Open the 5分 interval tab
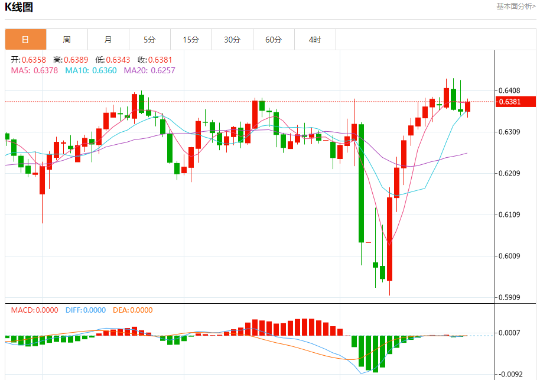Image resolution: width=540 pixels, height=380 pixels. (149, 40)
